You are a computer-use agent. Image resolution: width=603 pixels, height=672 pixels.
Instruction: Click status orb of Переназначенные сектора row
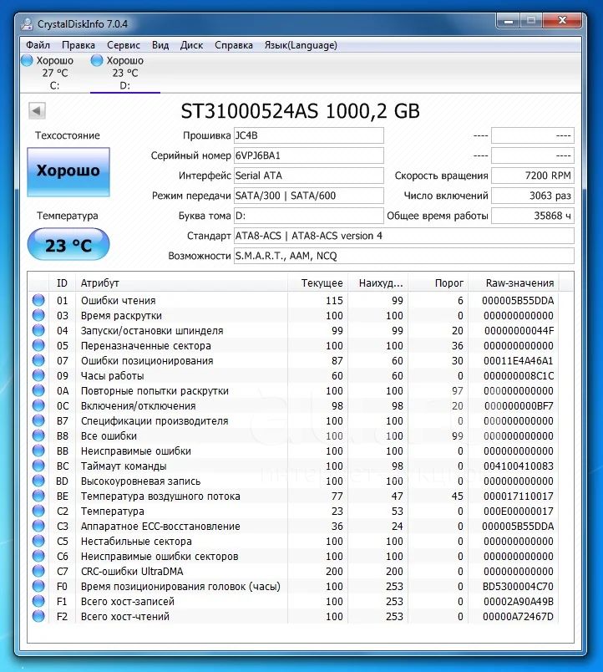click(x=38, y=345)
